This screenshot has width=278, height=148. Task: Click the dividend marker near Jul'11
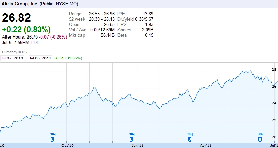click(260, 139)
